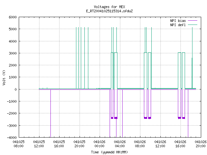Click the 3000 y-axis tick label

tap(13, 53)
